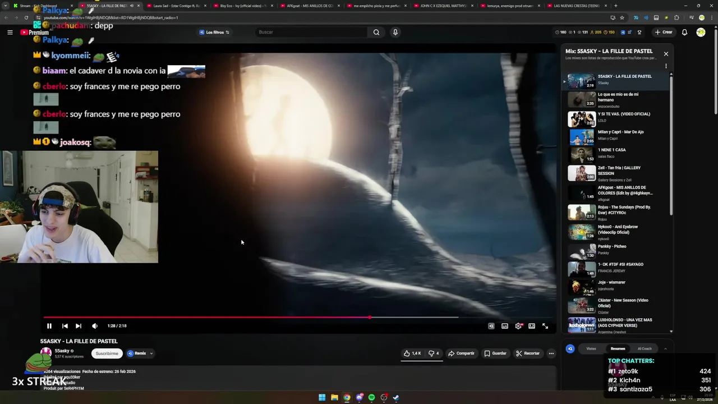This screenshot has height=404, width=718.
Task: Select Rojuu - The Sundays in playlist
Action: point(617,212)
